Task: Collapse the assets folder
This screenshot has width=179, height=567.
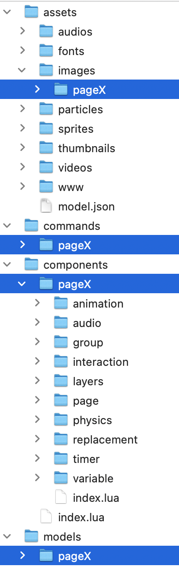Action: [x=7, y=12]
